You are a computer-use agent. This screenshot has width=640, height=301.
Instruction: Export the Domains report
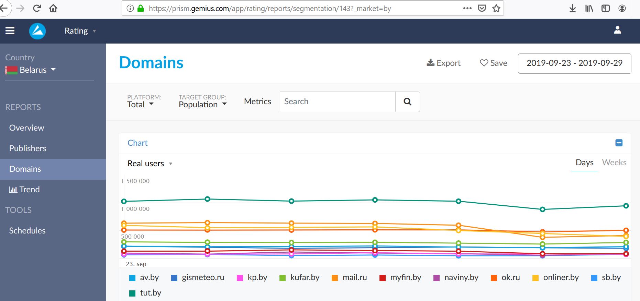(x=443, y=63)
